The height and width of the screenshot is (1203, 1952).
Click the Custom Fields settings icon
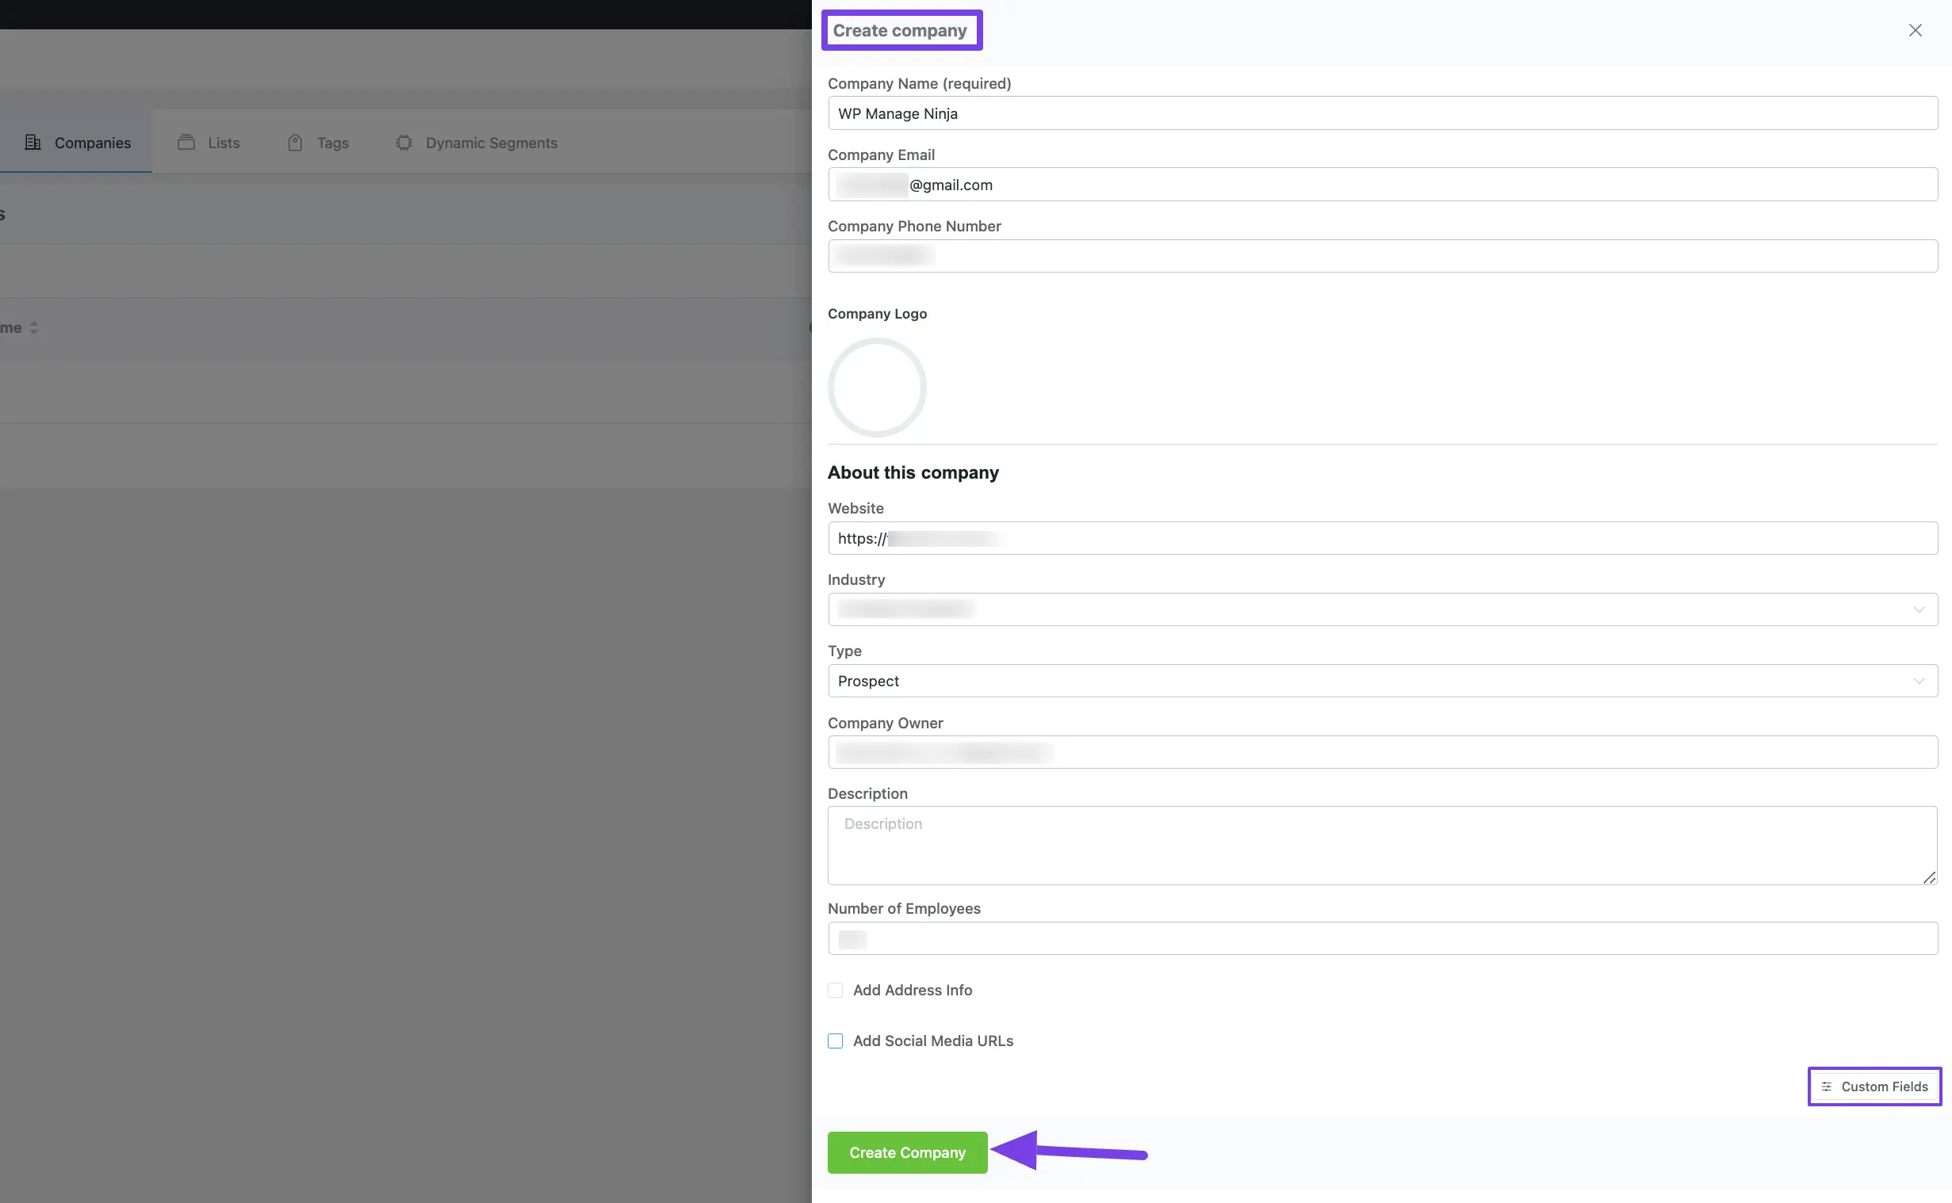pyautogui.click(x=1826, y=1087)
